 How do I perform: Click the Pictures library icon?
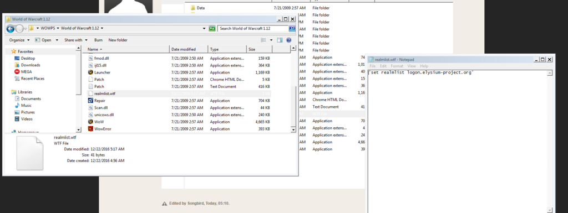[x=17, y=112]
